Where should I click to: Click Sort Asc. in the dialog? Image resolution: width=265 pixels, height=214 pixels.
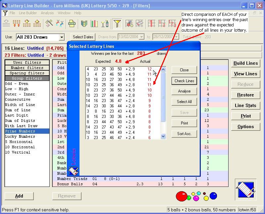(x=184, y=134)
